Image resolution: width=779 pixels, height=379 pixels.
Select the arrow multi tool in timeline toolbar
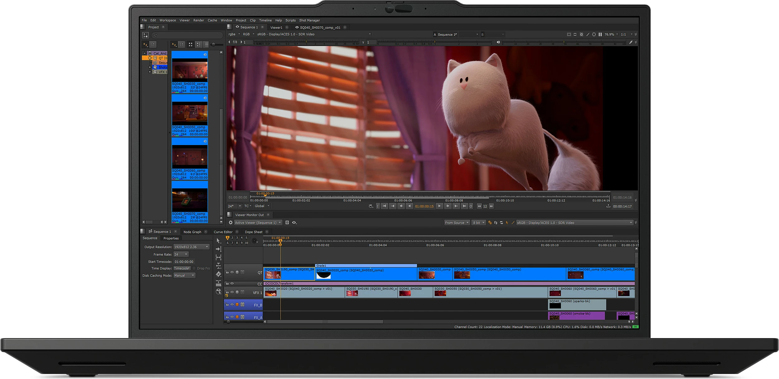pos(218,241)
